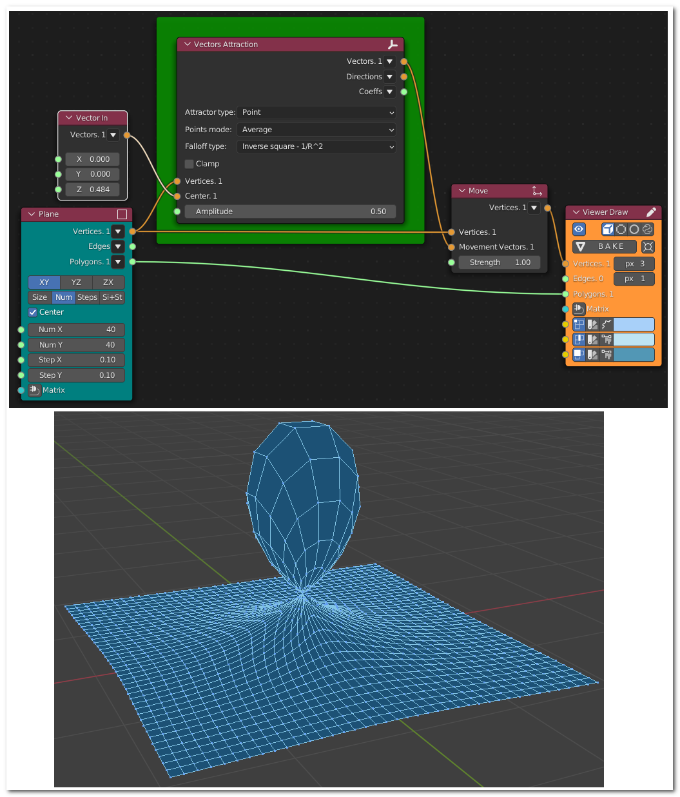Click the shading icon in vertex color row
This screenshot has height=797, width=680.
point(592,324)
